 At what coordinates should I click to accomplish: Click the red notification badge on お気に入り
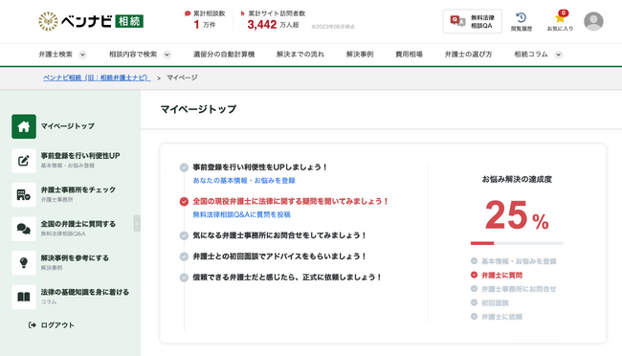click(x=564, y=13)
